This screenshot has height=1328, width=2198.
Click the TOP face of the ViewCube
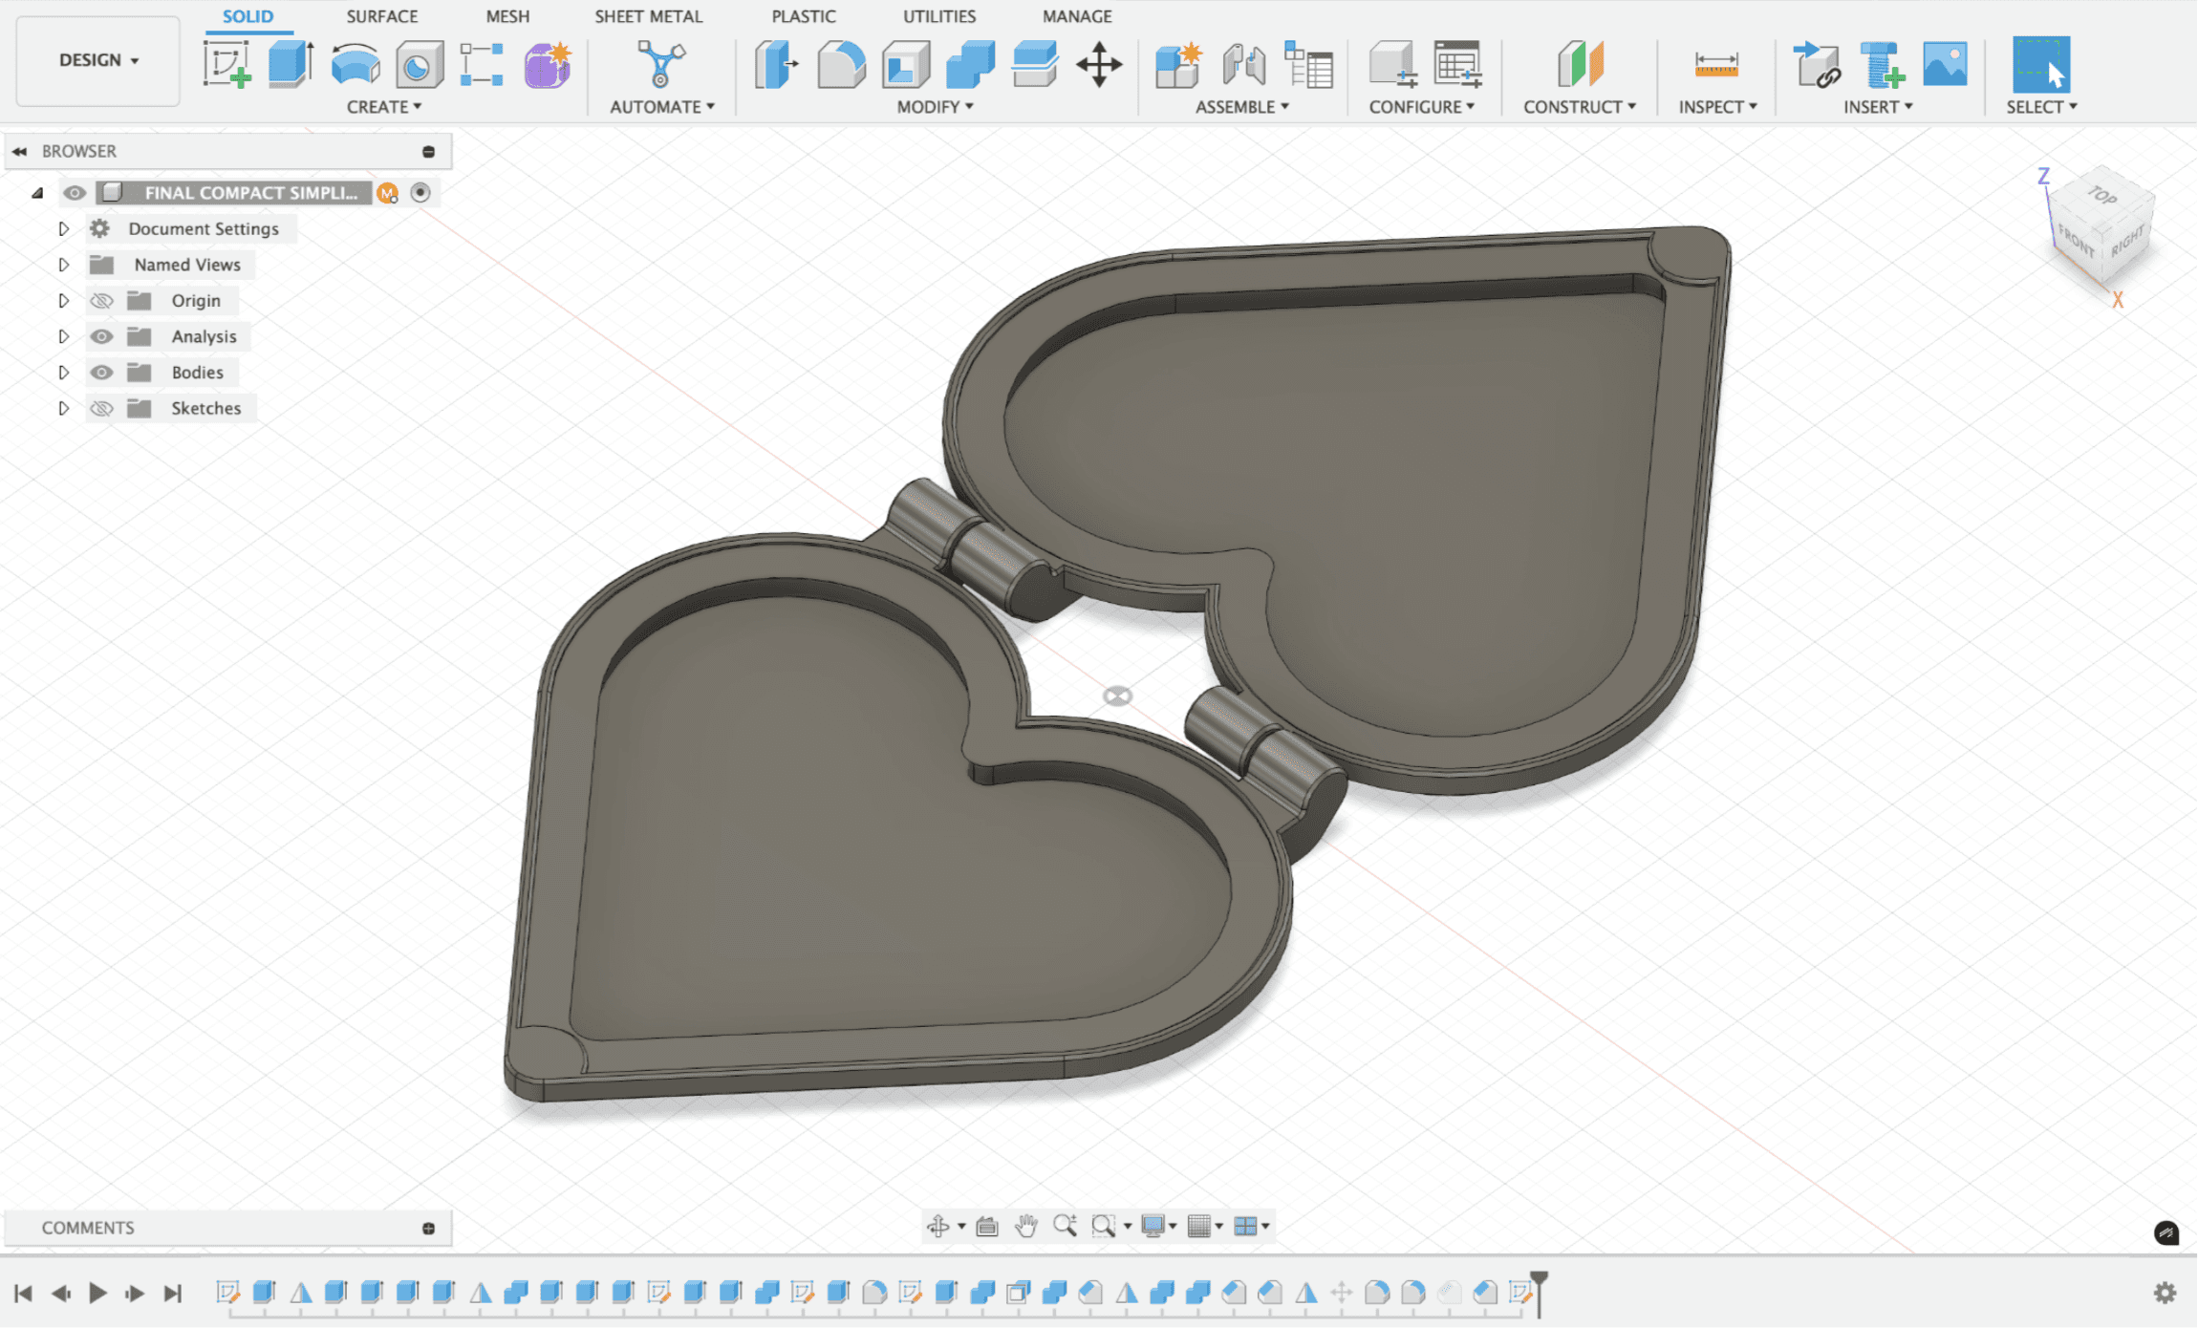click(2102, 196)
